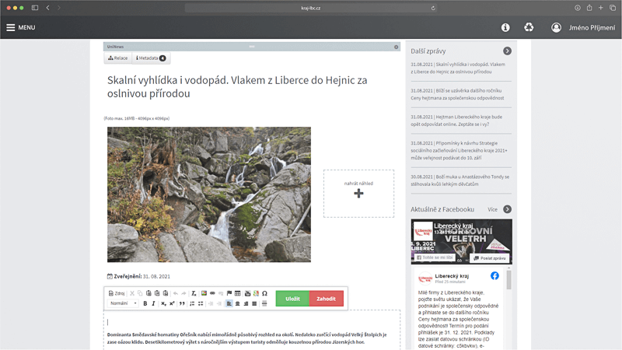The height and width of the screenshot is (350, 622).
Task: Toggle the numbered list button
Action: pos(192,303)
